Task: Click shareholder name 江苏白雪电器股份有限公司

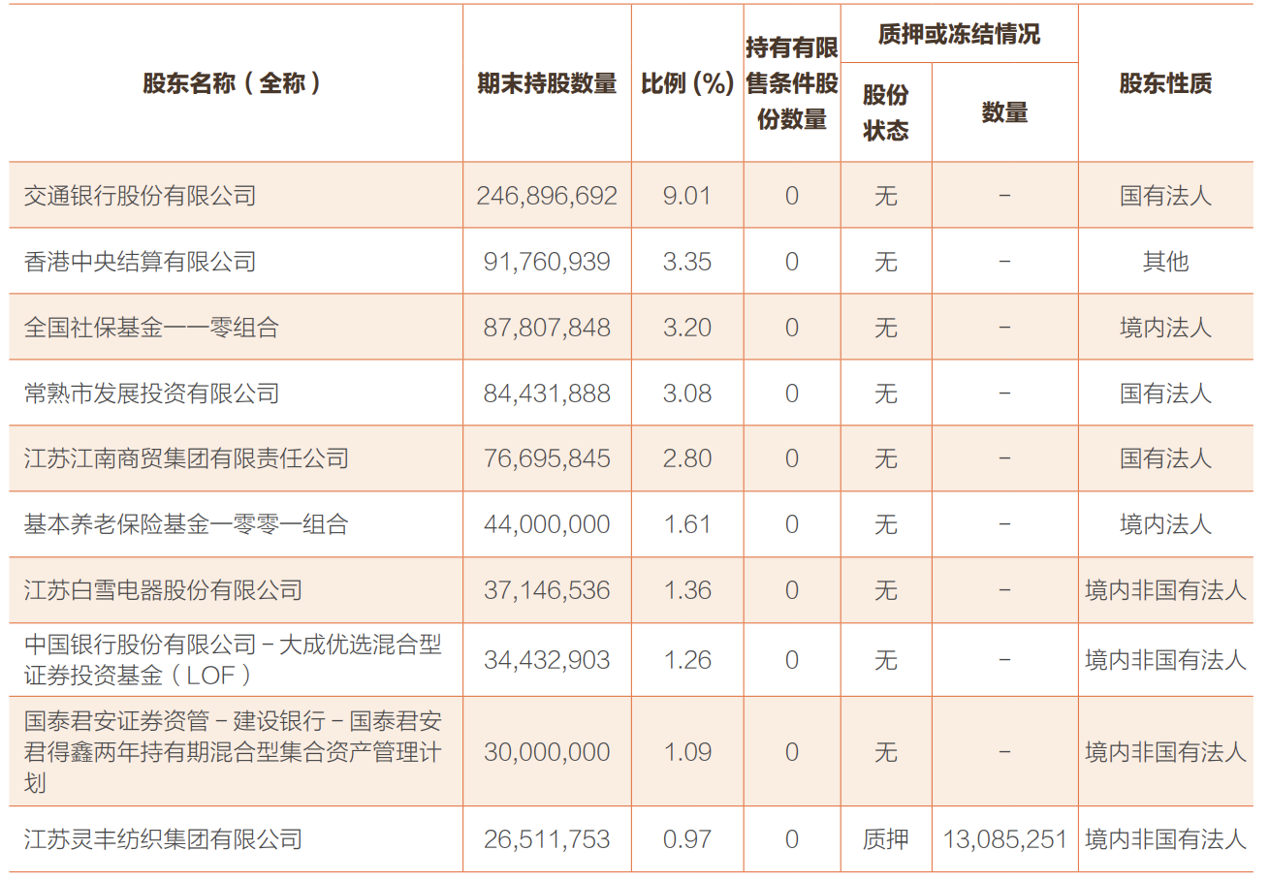Action: [163, 589]
